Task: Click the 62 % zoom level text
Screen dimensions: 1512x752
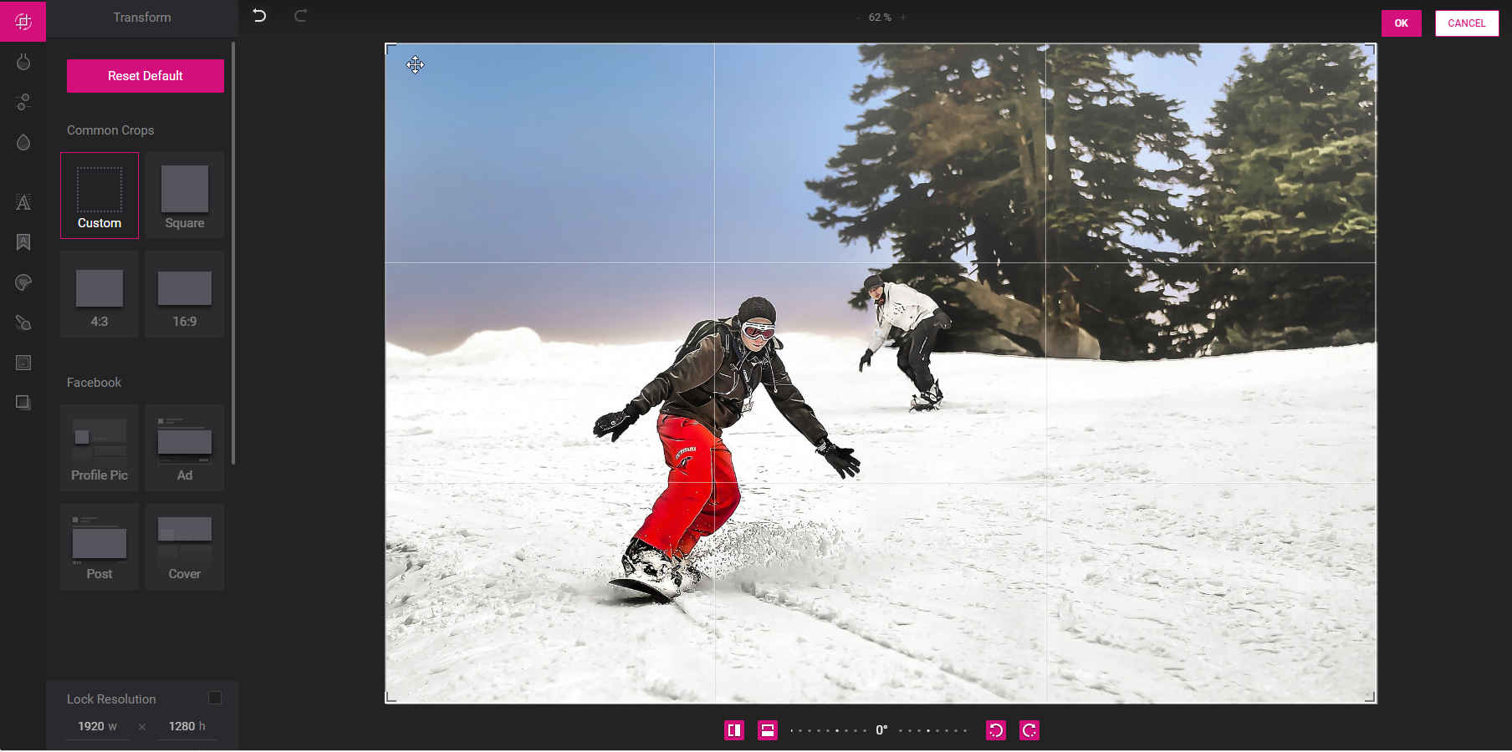Action: tap(880, 18)
